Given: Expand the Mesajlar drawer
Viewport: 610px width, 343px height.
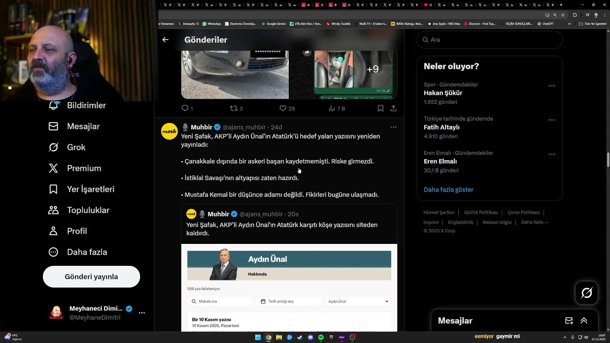Looking at the screenshot, I should click(x=584, y=321).
